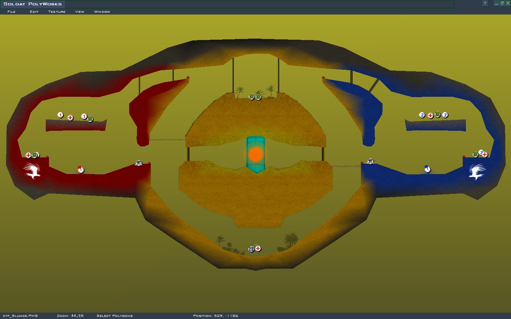This screenshot has width=511, height=319.
Task: Select the medkit on red upper platform
Action: click(70, 118)
